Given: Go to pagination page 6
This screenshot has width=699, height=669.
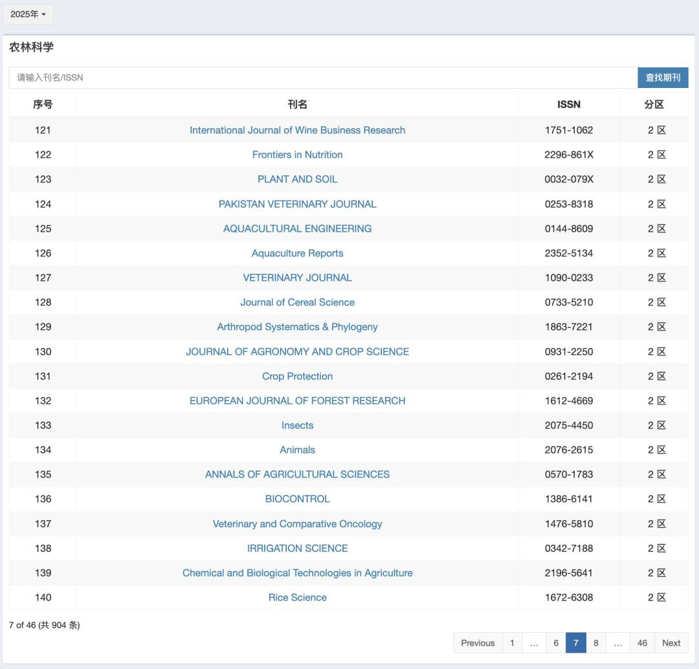Looking at the screenshot, I should point(556,642).
